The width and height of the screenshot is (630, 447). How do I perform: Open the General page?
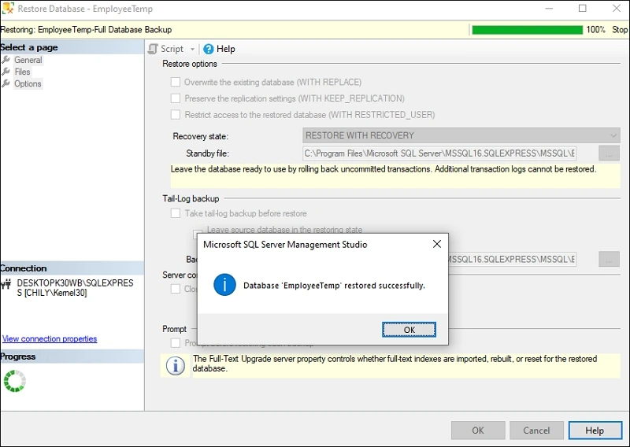[x=28, y=60]
